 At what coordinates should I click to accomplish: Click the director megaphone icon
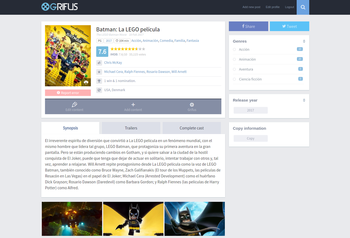coord(99,63)
